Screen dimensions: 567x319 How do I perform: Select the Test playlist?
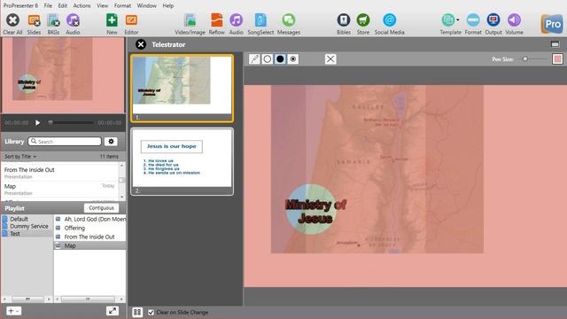[15, 234]
